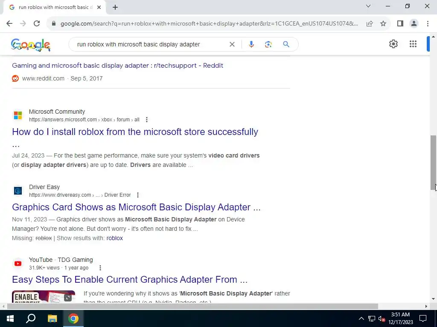Click the answers.microsoft.com breadcrumb URL
The height and width of the screenshot is (327, 437).
(x=84, y=120)
